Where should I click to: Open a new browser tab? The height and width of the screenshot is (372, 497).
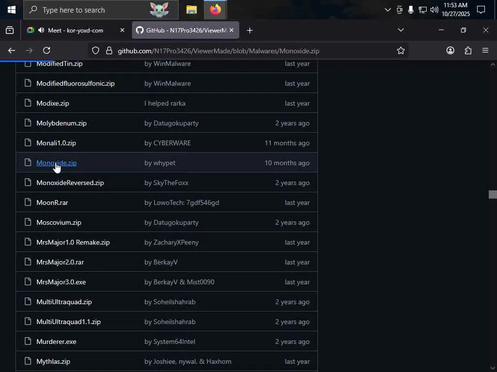(250, 31)
